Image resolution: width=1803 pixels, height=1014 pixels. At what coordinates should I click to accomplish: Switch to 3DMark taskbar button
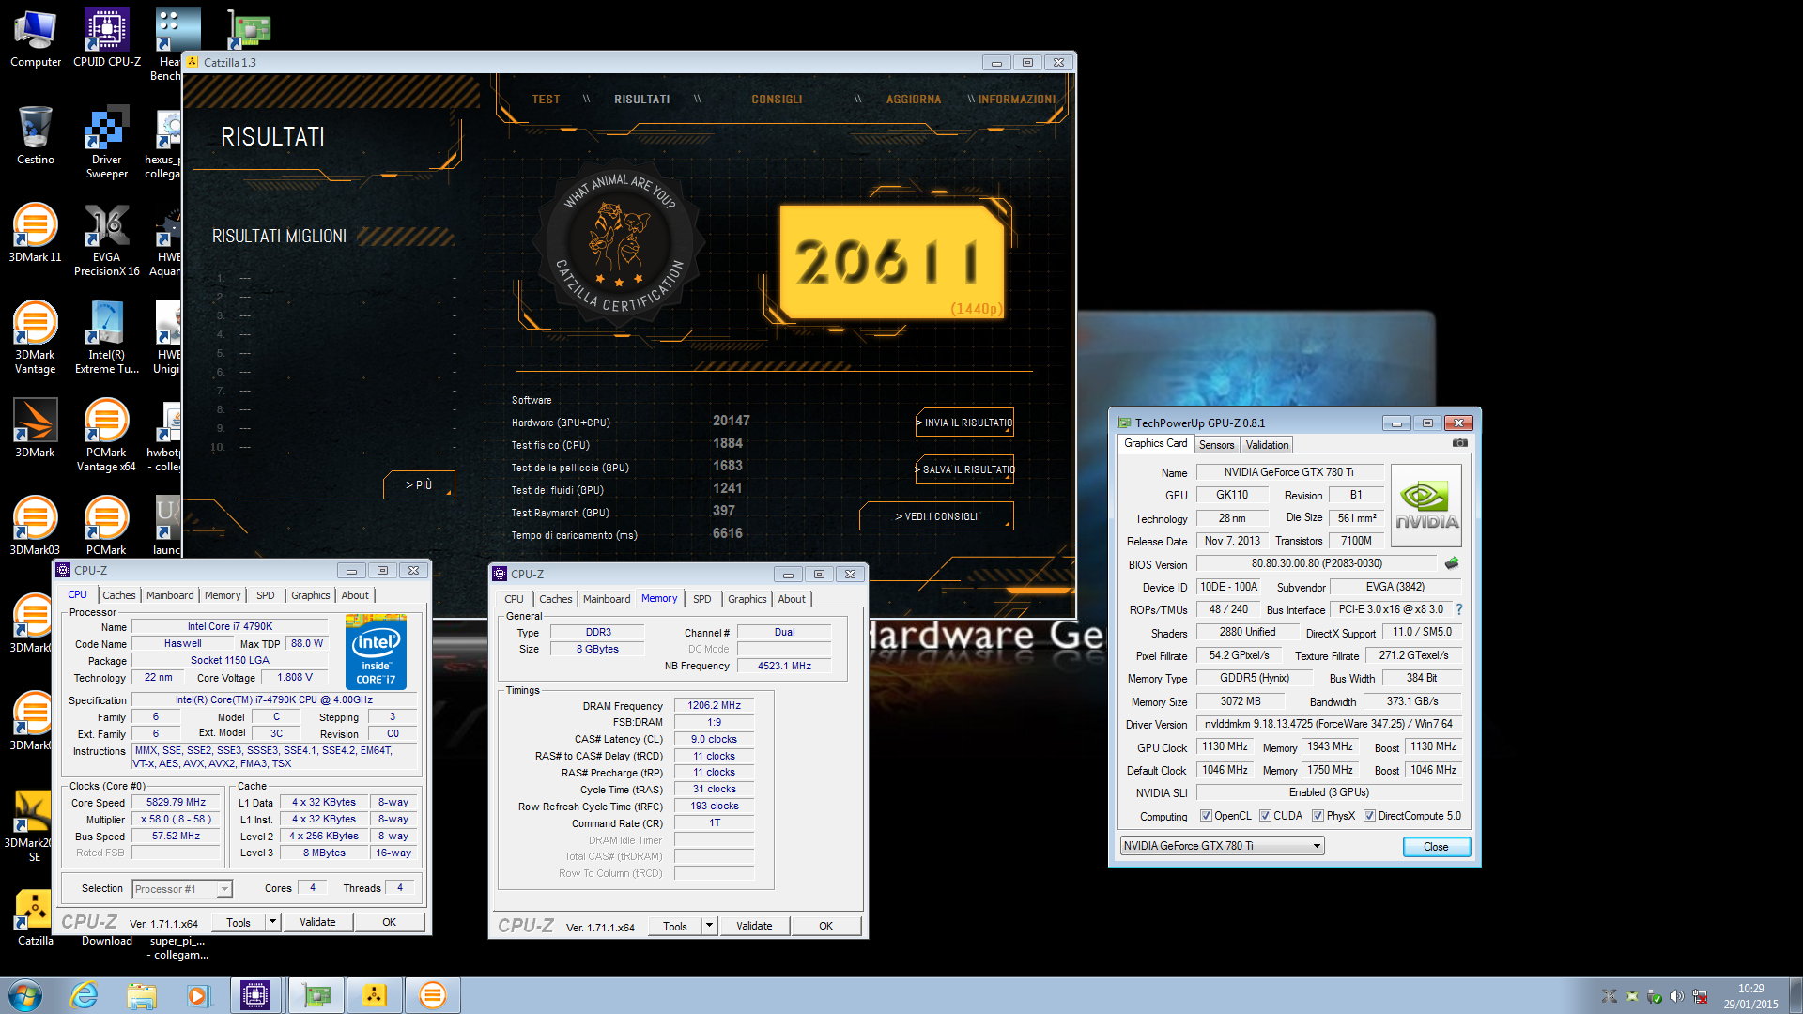(x=432, y=995)
